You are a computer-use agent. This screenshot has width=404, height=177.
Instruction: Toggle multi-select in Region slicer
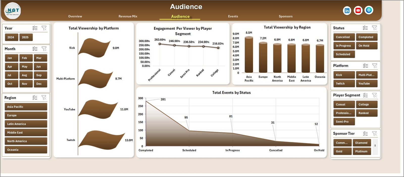click(35, 98)
